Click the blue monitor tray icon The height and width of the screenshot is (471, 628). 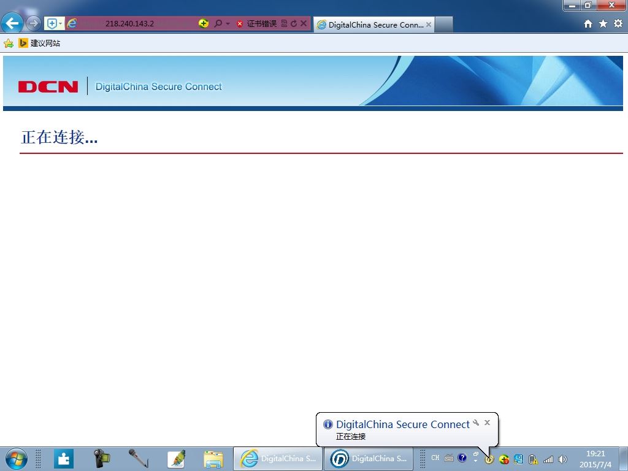pyautogui.click(x=518, y=459)
